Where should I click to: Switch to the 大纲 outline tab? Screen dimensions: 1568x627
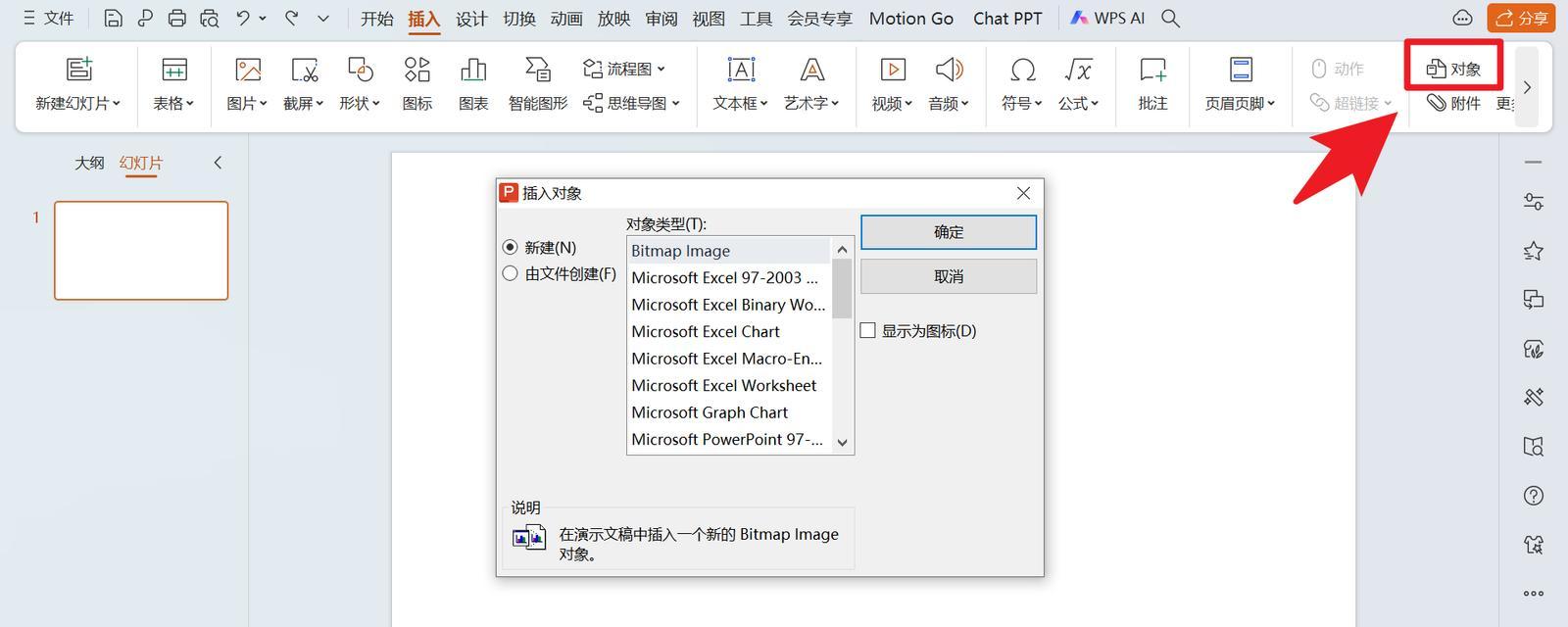[x=89, y=163]
